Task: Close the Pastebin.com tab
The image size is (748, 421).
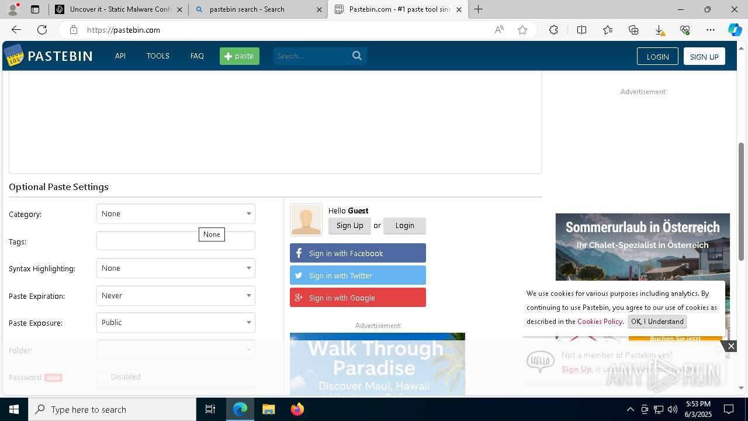Action: pyautogui.click(x=459, y=9)
